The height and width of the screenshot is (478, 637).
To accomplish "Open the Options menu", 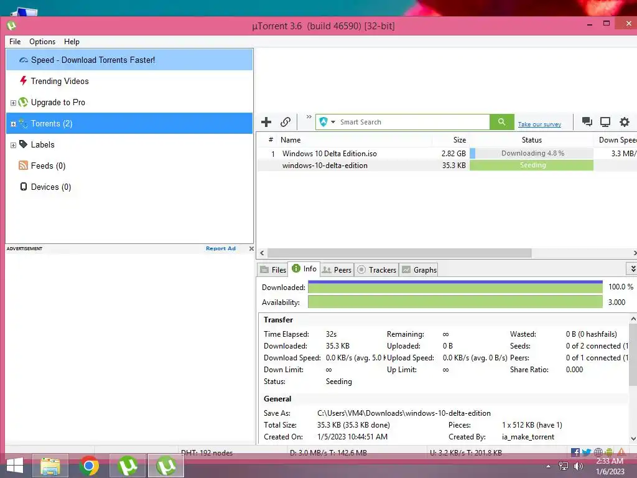I will [x=42, y=42].
